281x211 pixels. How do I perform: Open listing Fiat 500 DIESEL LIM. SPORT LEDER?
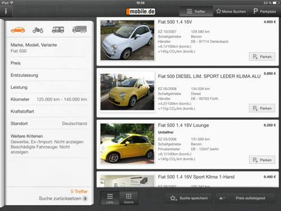(209, 77)
